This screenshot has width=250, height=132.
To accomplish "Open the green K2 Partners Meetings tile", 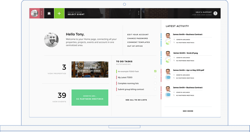I will tap(90, 97).
